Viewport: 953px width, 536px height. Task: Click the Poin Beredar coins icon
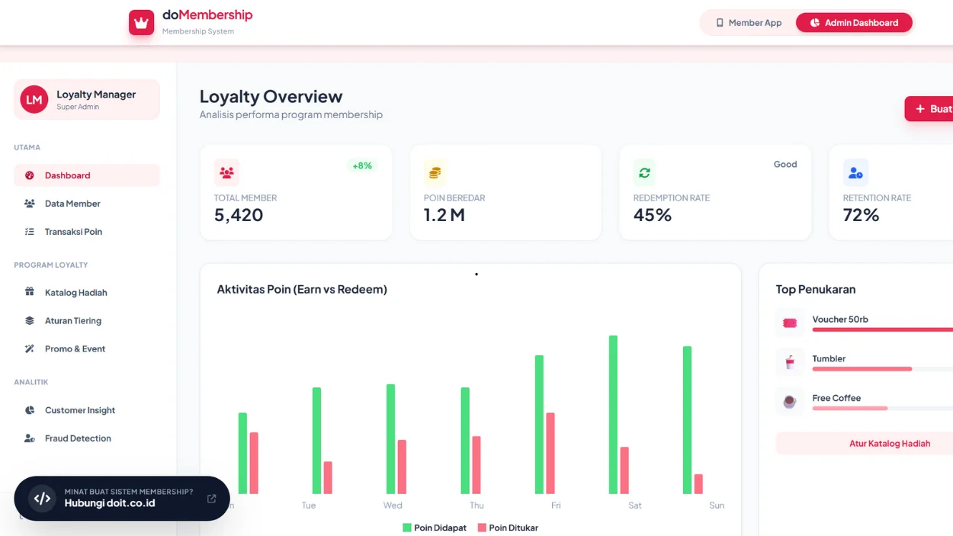tap(435, 173)
